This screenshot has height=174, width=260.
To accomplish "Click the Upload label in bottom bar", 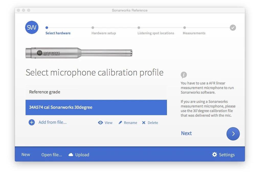I will [x=82, y=155].
